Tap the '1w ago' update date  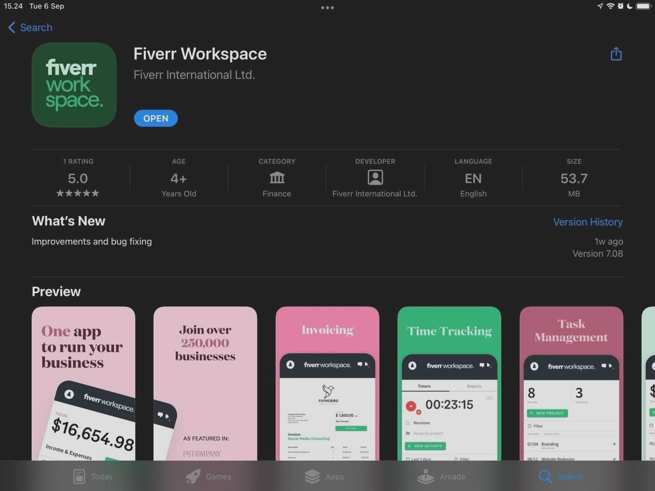[x=608, y=241]
